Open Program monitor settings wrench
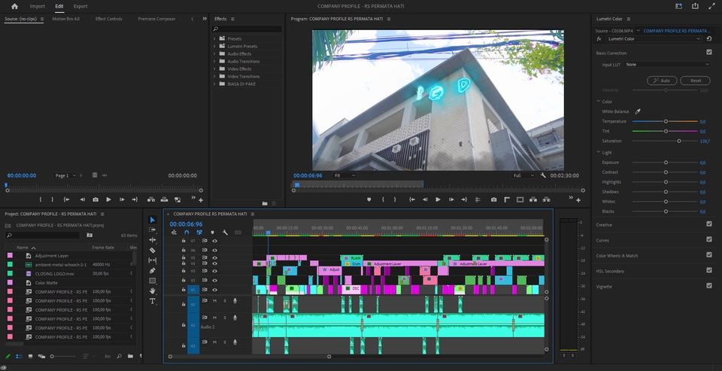 pos(543,175)
